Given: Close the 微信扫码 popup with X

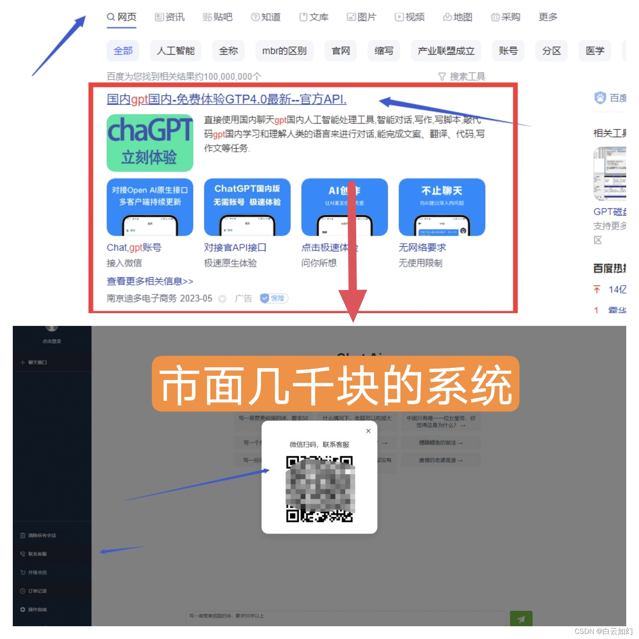Looking at the screenshot, I should click(368, 431).
